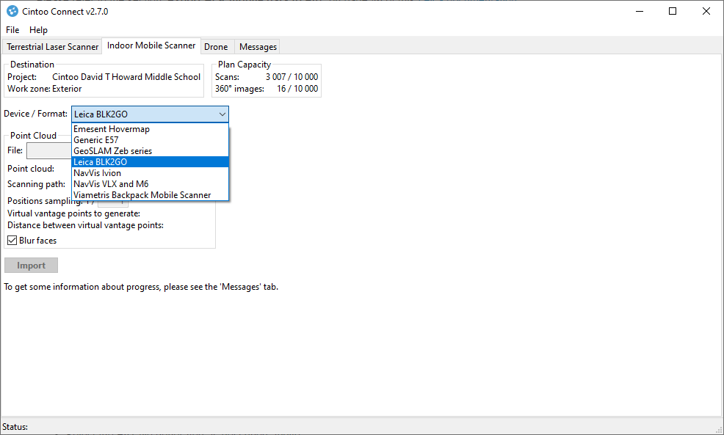
Task: Pick NavVis VLX and M6 option
Action: click(x=150, y=184)
